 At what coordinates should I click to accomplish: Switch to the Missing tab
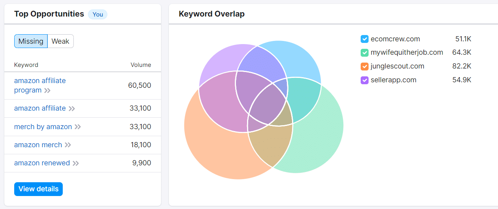[31, 41]
